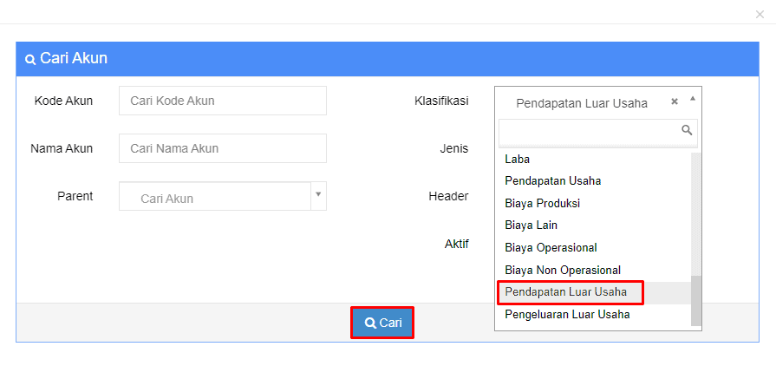Choose Biaya Non Operasional option

point(563,271)
